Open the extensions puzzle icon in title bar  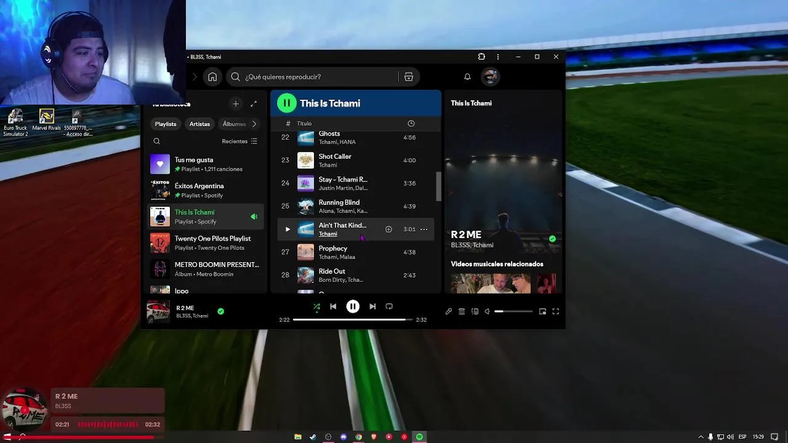(481, 57)
